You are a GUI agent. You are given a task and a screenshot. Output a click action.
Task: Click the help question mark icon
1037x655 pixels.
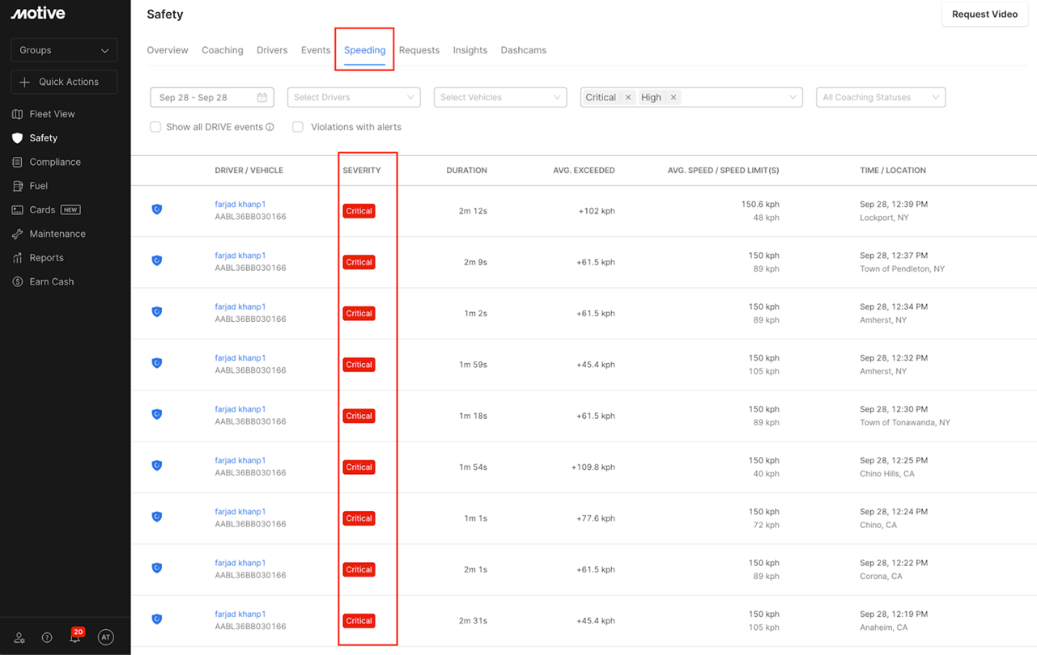(47, 637)
